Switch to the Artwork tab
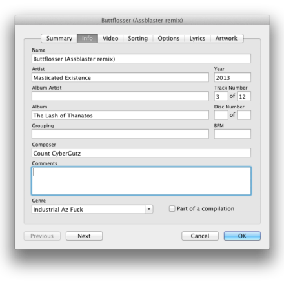284x284 pixels. 227,38
